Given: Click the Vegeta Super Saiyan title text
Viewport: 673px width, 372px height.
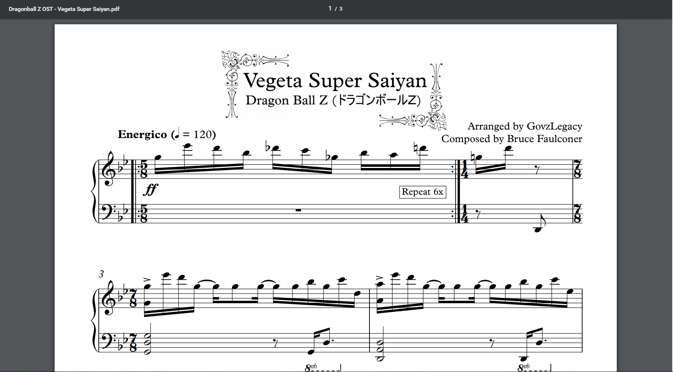Looking at the screenshot, I should tap(335, 81).
